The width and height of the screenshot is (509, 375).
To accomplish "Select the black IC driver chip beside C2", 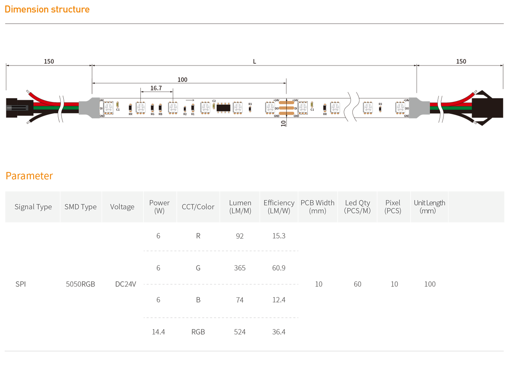I will 223,107.
